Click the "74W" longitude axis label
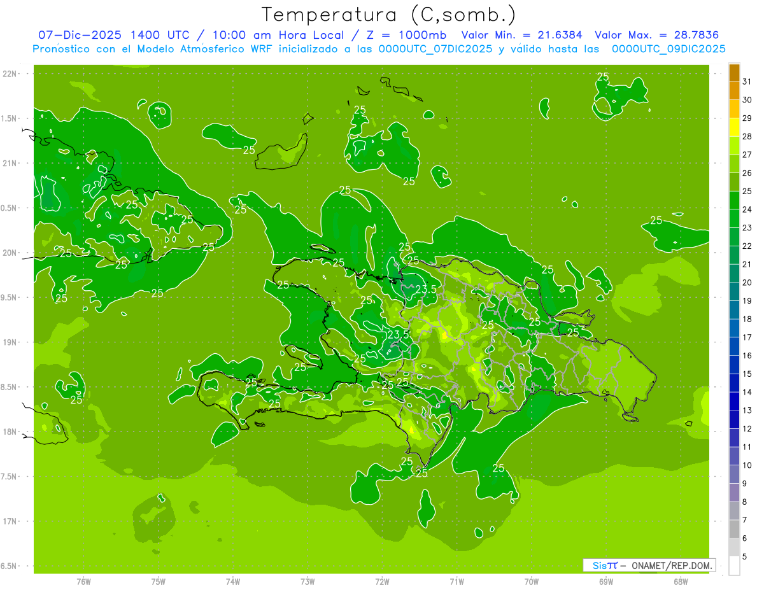 (233, 581)
